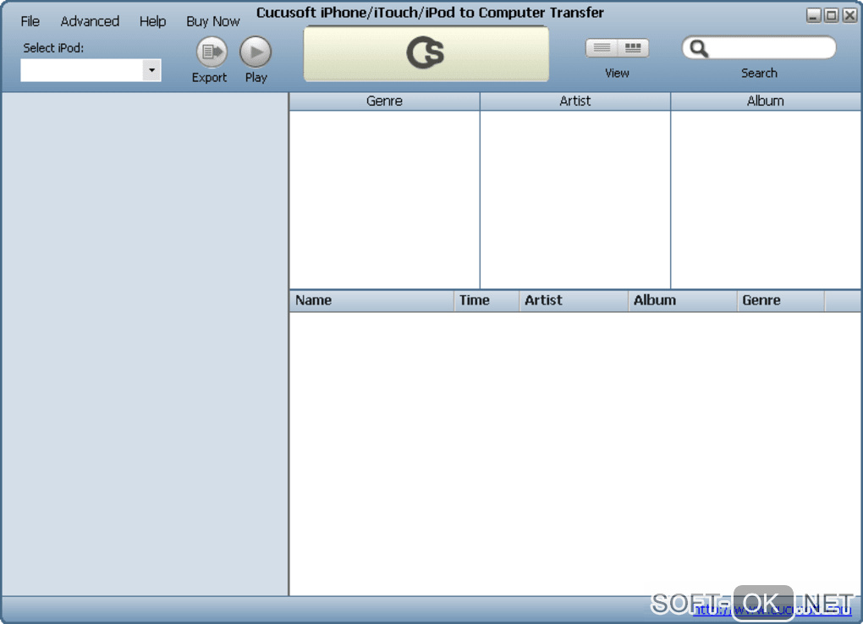Open the cucusoft website link
Viewport: 863px width, 624px height.
772,609
